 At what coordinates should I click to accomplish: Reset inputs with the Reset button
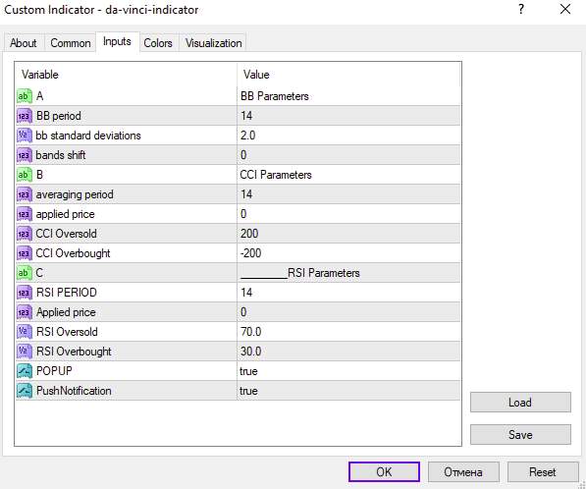[x=543, y=471]
